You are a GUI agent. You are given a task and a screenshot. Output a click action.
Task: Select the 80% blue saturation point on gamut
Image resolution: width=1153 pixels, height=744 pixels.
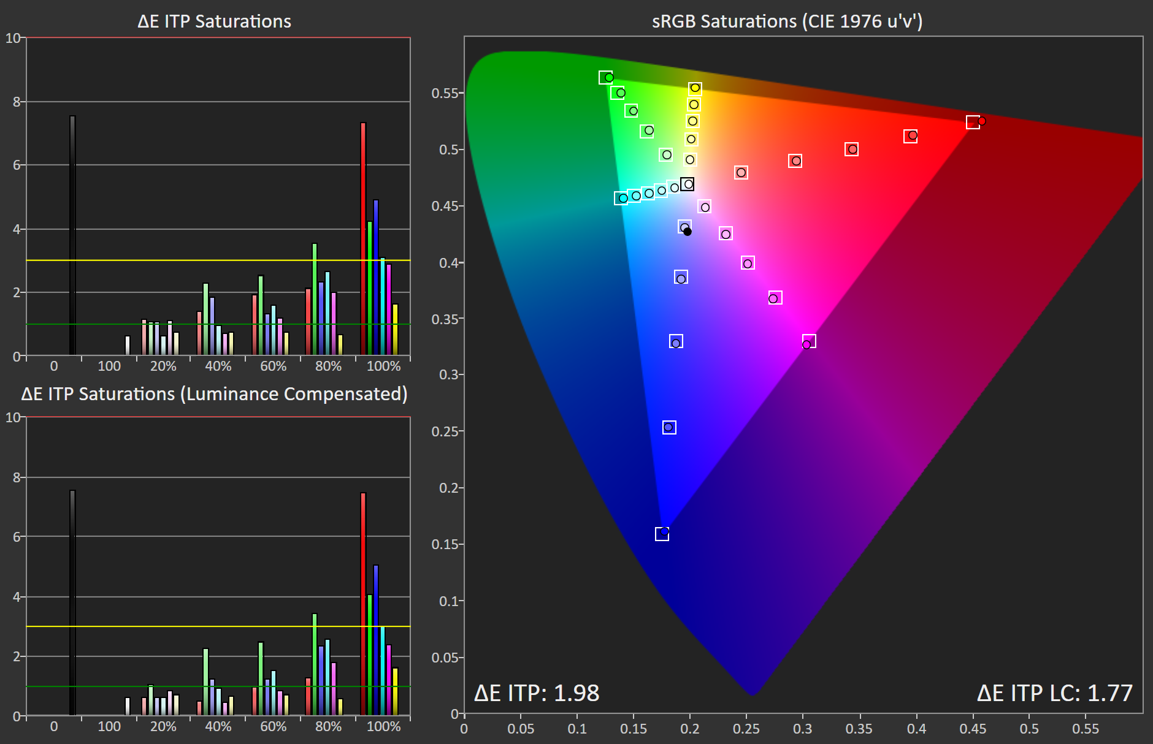(x=669, y=427)
